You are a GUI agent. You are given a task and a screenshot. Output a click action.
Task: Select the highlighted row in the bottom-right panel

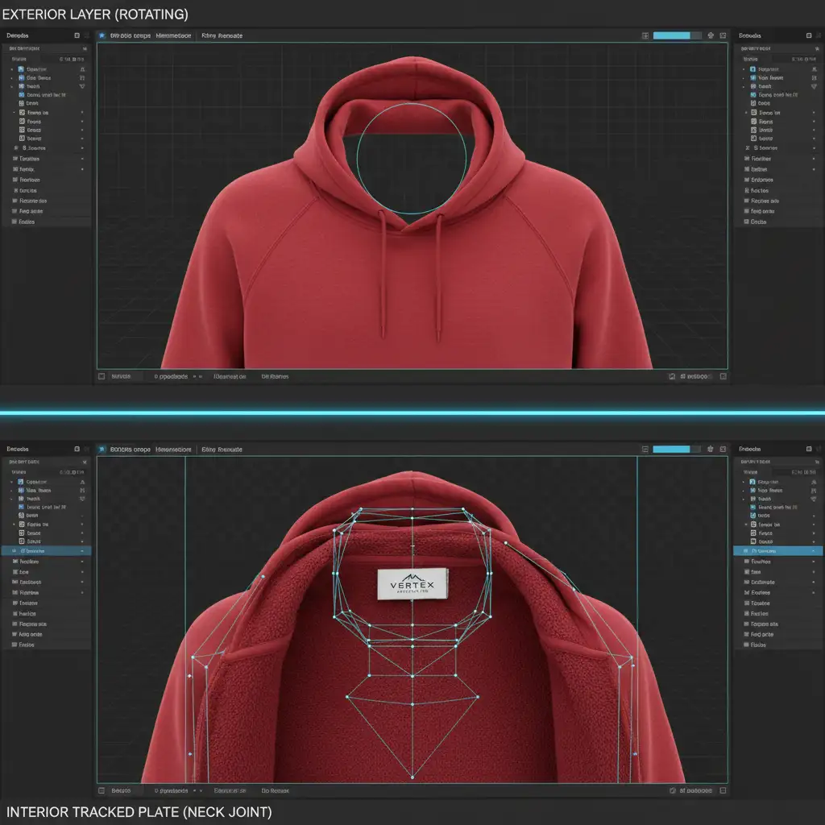coord(777,551)
